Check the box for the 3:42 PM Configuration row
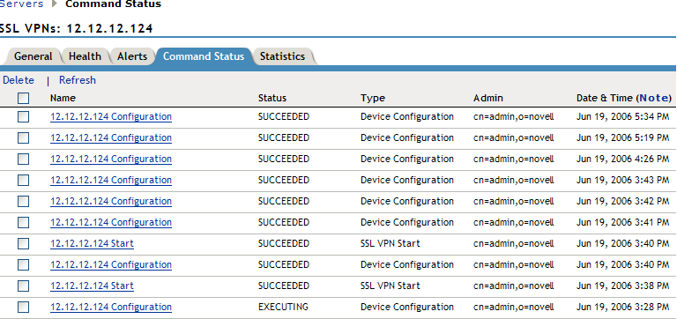This screenshot has width=677, height=319. tap(23, 201)
